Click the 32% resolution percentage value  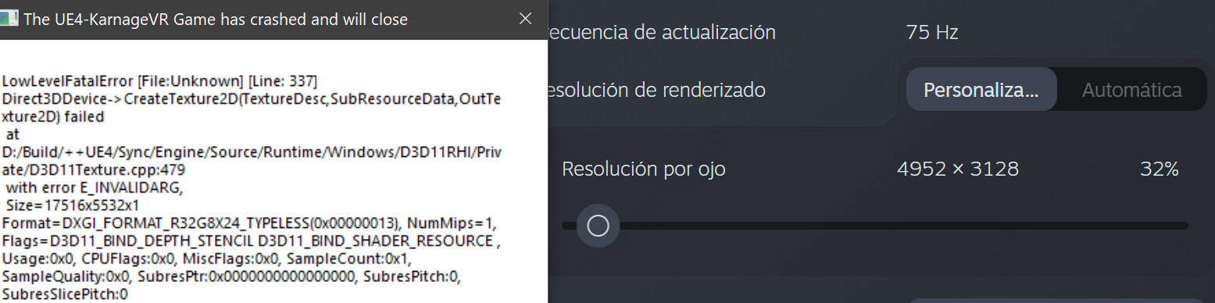pyautogui.click(x=1159, y=169)
